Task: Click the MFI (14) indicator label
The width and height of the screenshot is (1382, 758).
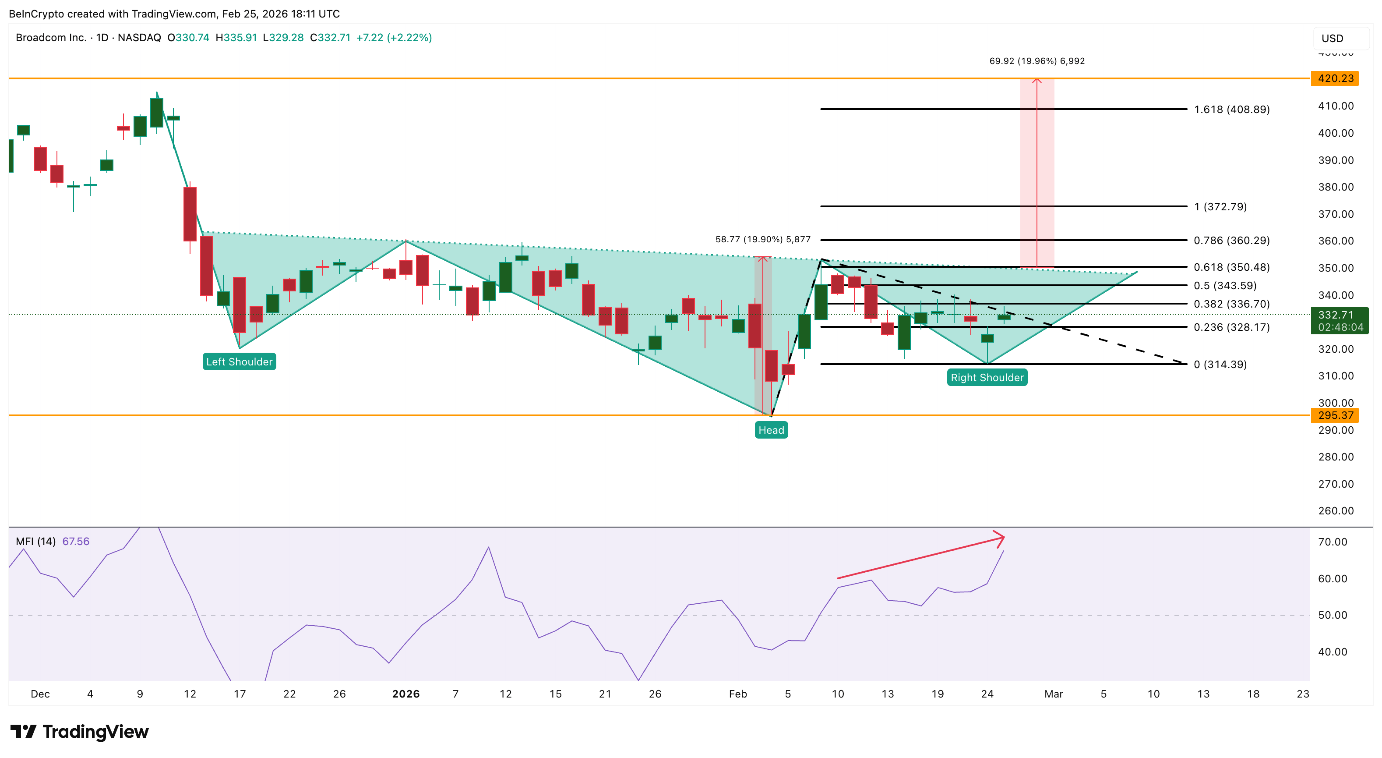Action: pos(35,541)
